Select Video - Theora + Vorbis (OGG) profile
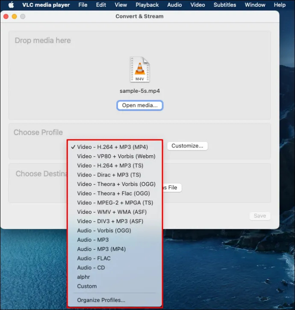Screen dimensions: 295x310 pyautogui.click(x=115, y=184)
